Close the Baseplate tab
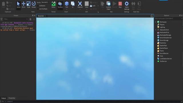The image size is (183, 103). click(x=45, y=16)
